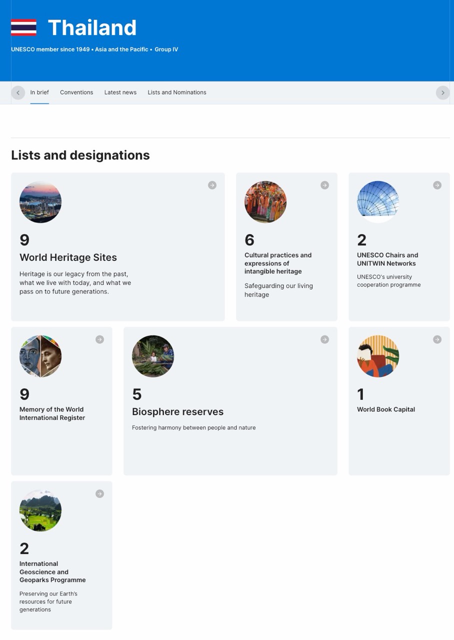Click the count 9 above World Heritage Sites
This screenshot has width=454, height=640.
[24, 240]
